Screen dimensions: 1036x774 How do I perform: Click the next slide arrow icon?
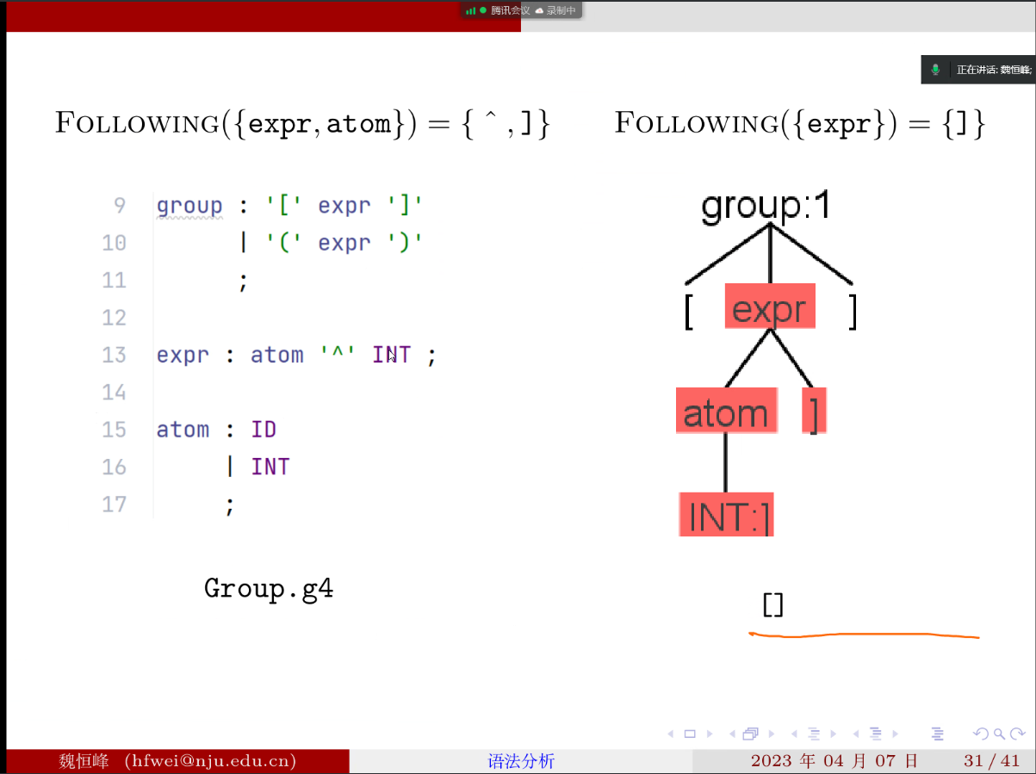(709, 734)
